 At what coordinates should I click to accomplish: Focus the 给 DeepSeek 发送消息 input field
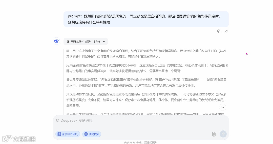(141, 121)
